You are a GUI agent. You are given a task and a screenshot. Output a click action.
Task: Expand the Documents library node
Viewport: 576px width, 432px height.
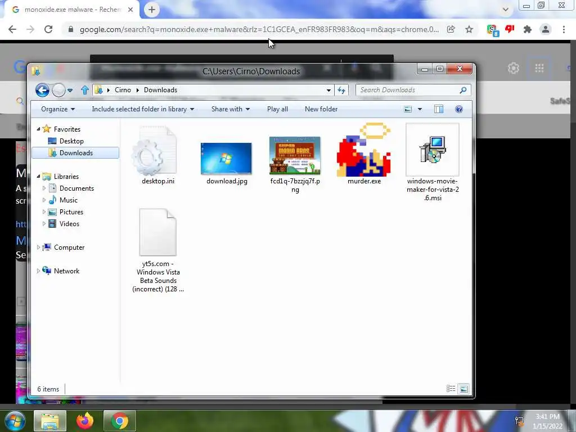pos(44,188)
